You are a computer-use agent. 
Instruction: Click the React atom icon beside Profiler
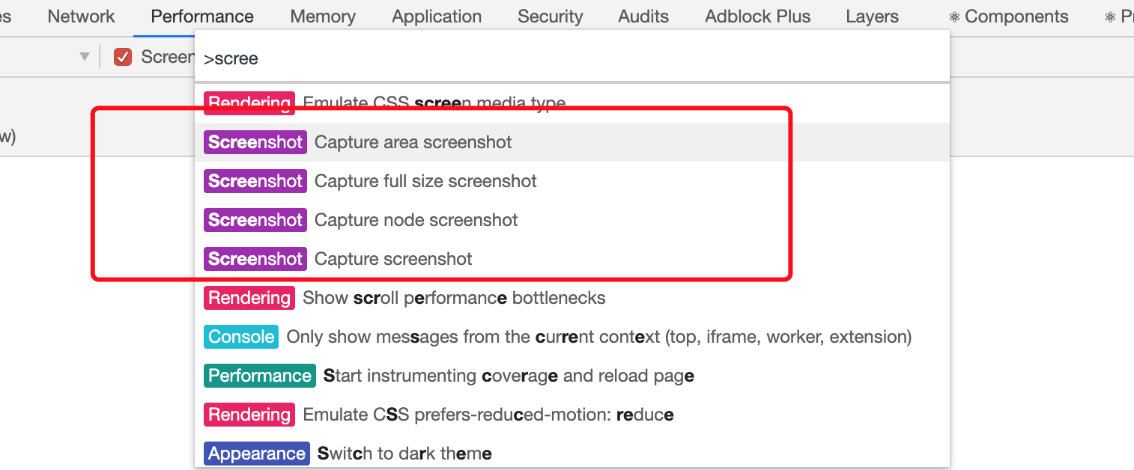click(1110, 17)
